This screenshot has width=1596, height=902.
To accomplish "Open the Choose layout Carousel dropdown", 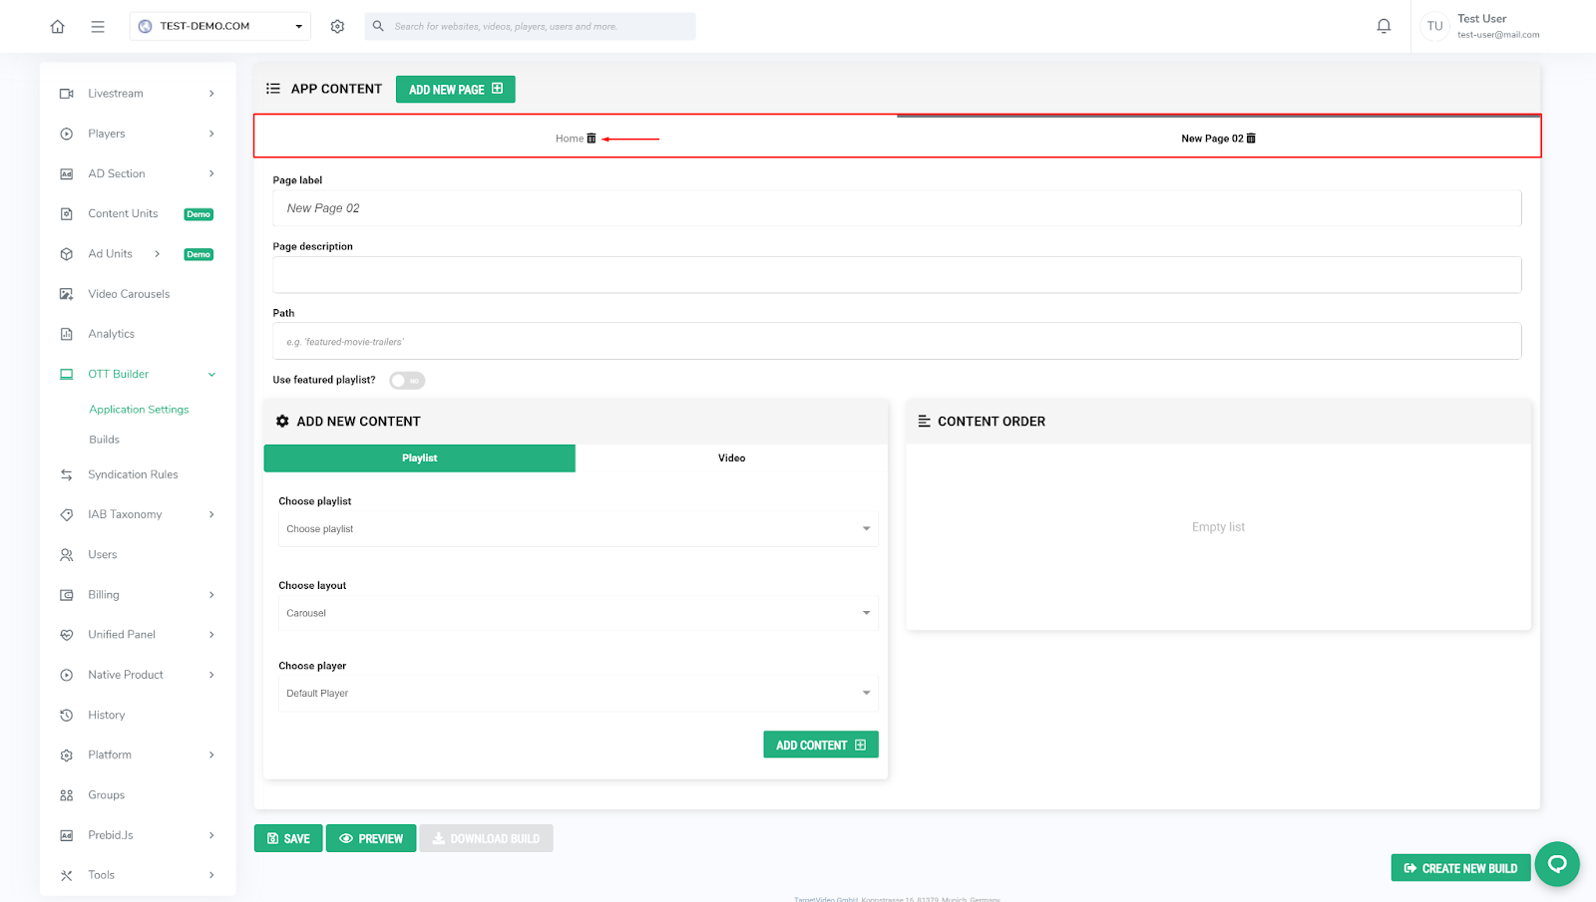I will coord(578,613).
